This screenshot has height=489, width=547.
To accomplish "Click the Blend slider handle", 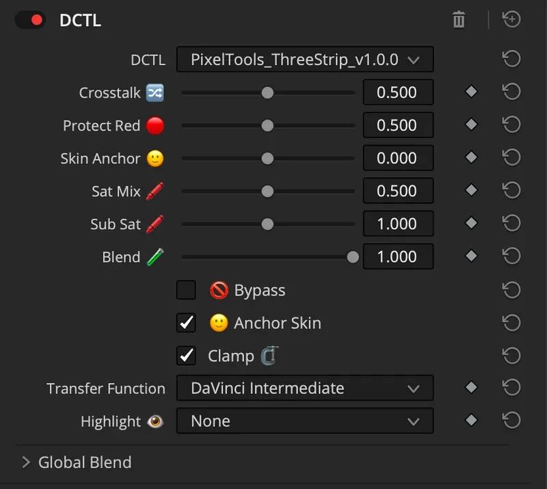I will [353, 257].
